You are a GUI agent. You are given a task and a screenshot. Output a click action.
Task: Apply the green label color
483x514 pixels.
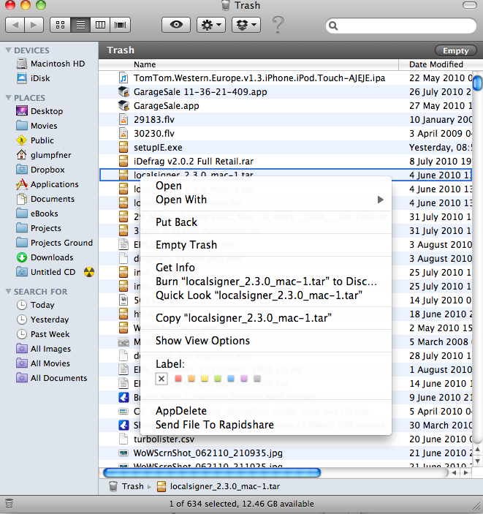tap(218, 379)
